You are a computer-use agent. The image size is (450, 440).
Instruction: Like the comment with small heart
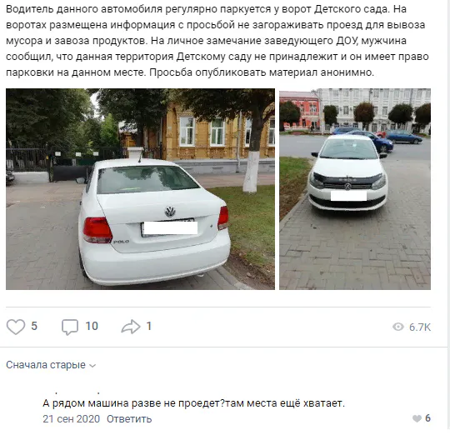point(417,418)
